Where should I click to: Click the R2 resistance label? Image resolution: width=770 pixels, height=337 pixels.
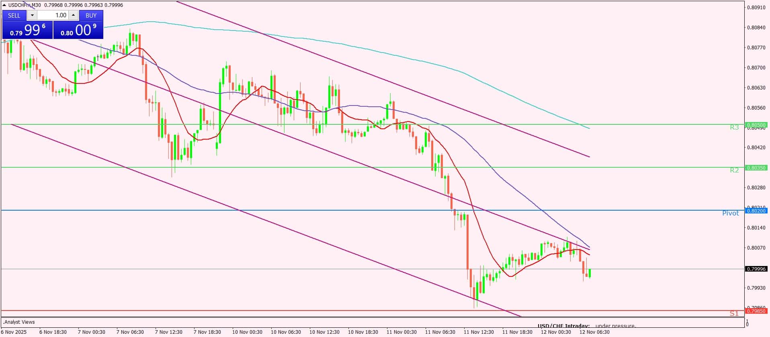[734, 170]
